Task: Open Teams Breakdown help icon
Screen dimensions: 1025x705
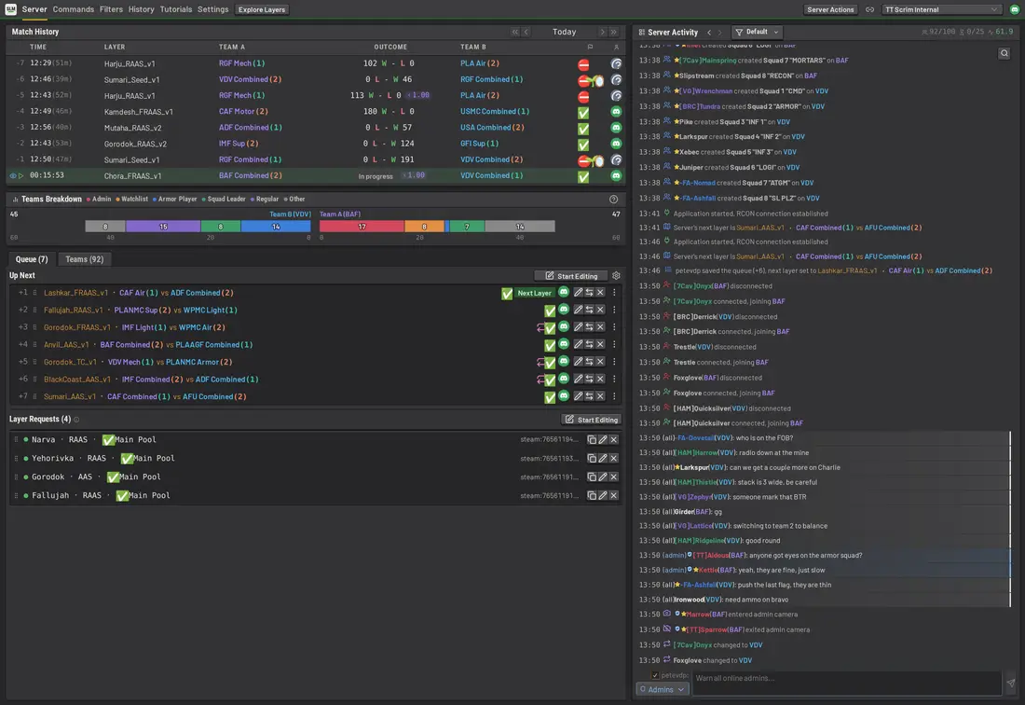Action: 613,199
